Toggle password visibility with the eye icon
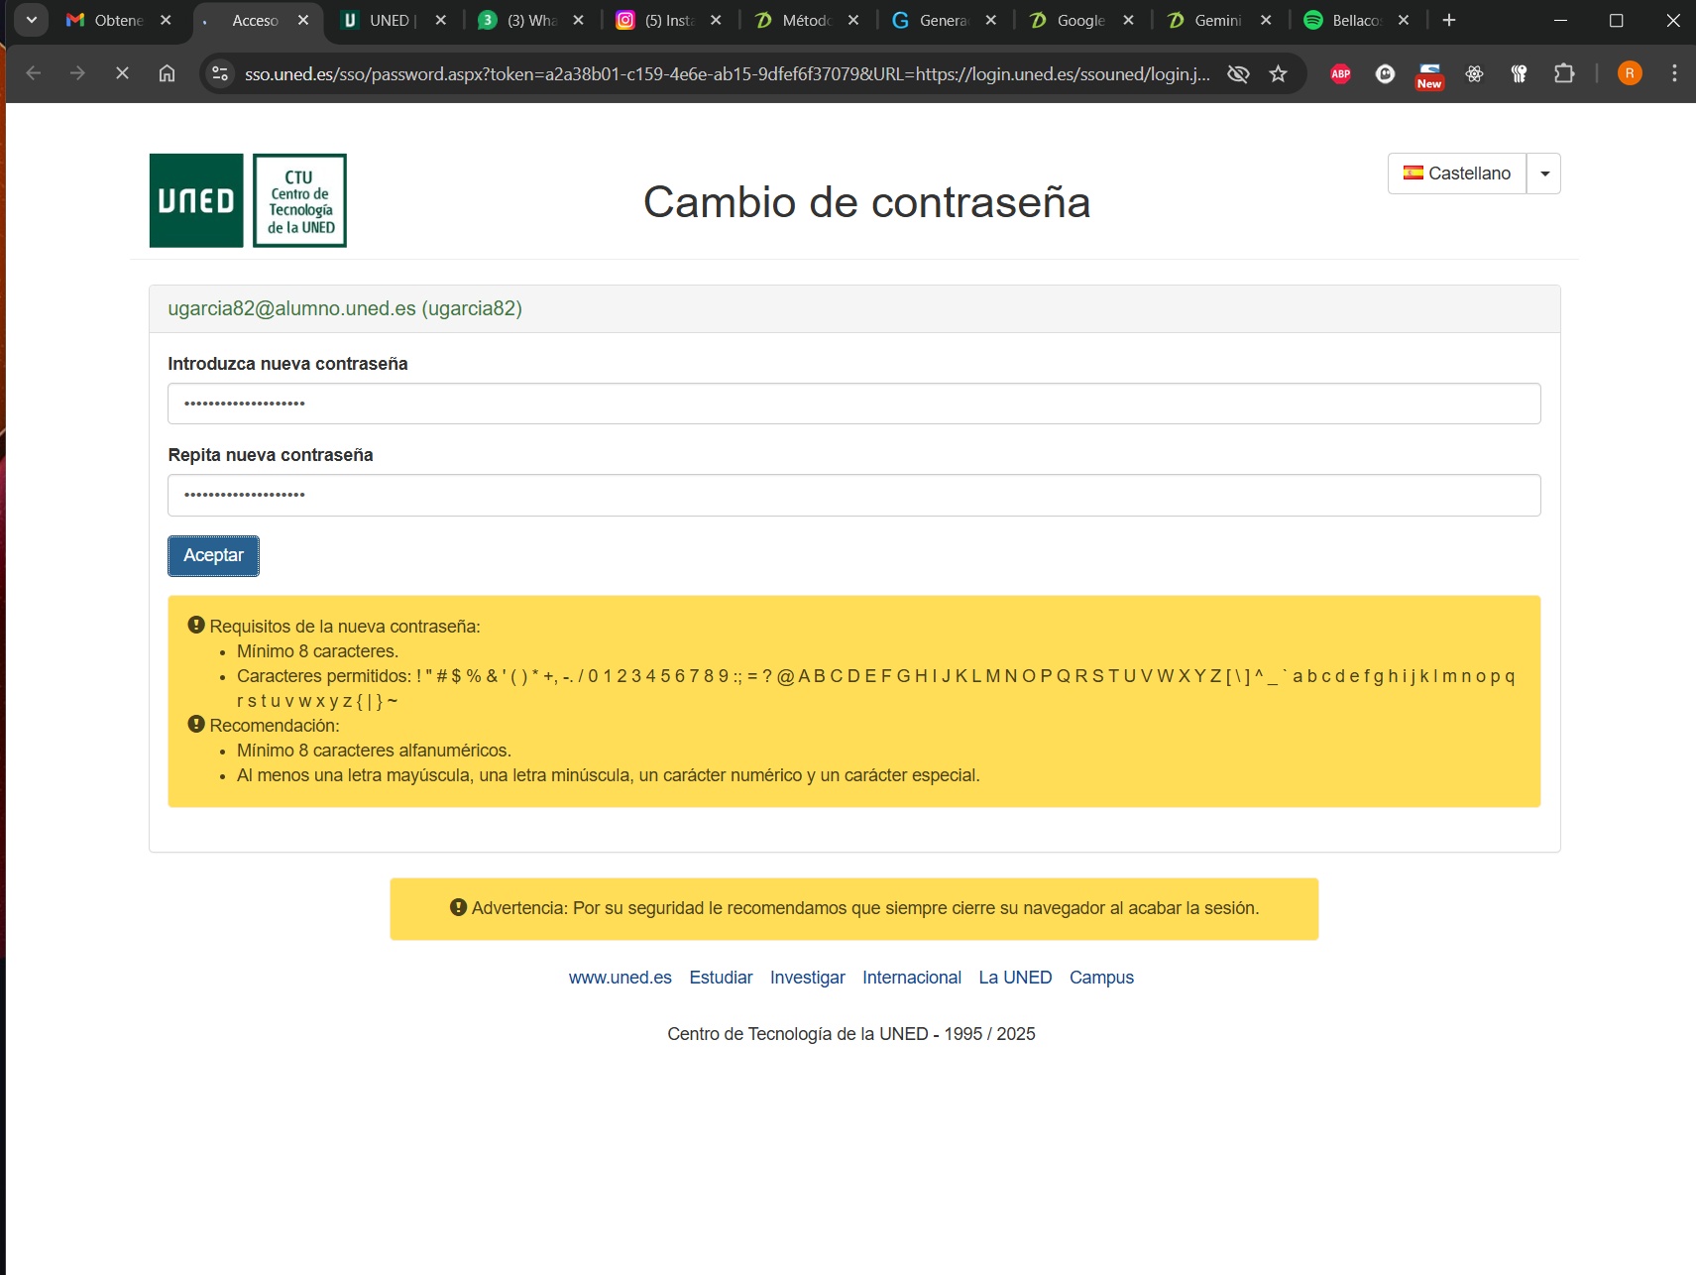 coord(1238,73)
